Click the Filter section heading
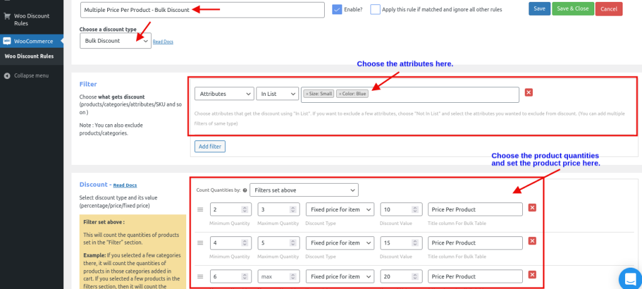 [88, 85]
